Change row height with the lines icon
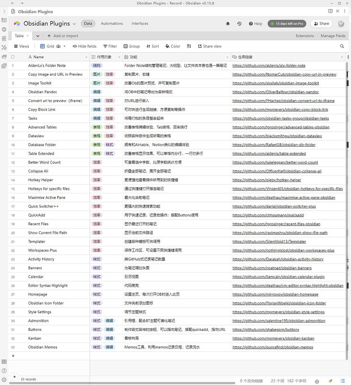Viewport: 351px width, 385px height. tap(189, 46)
